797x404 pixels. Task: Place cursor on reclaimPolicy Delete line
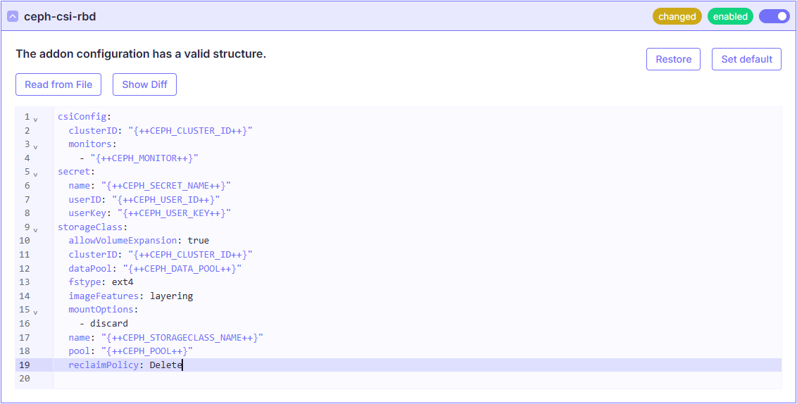point(125,365)
